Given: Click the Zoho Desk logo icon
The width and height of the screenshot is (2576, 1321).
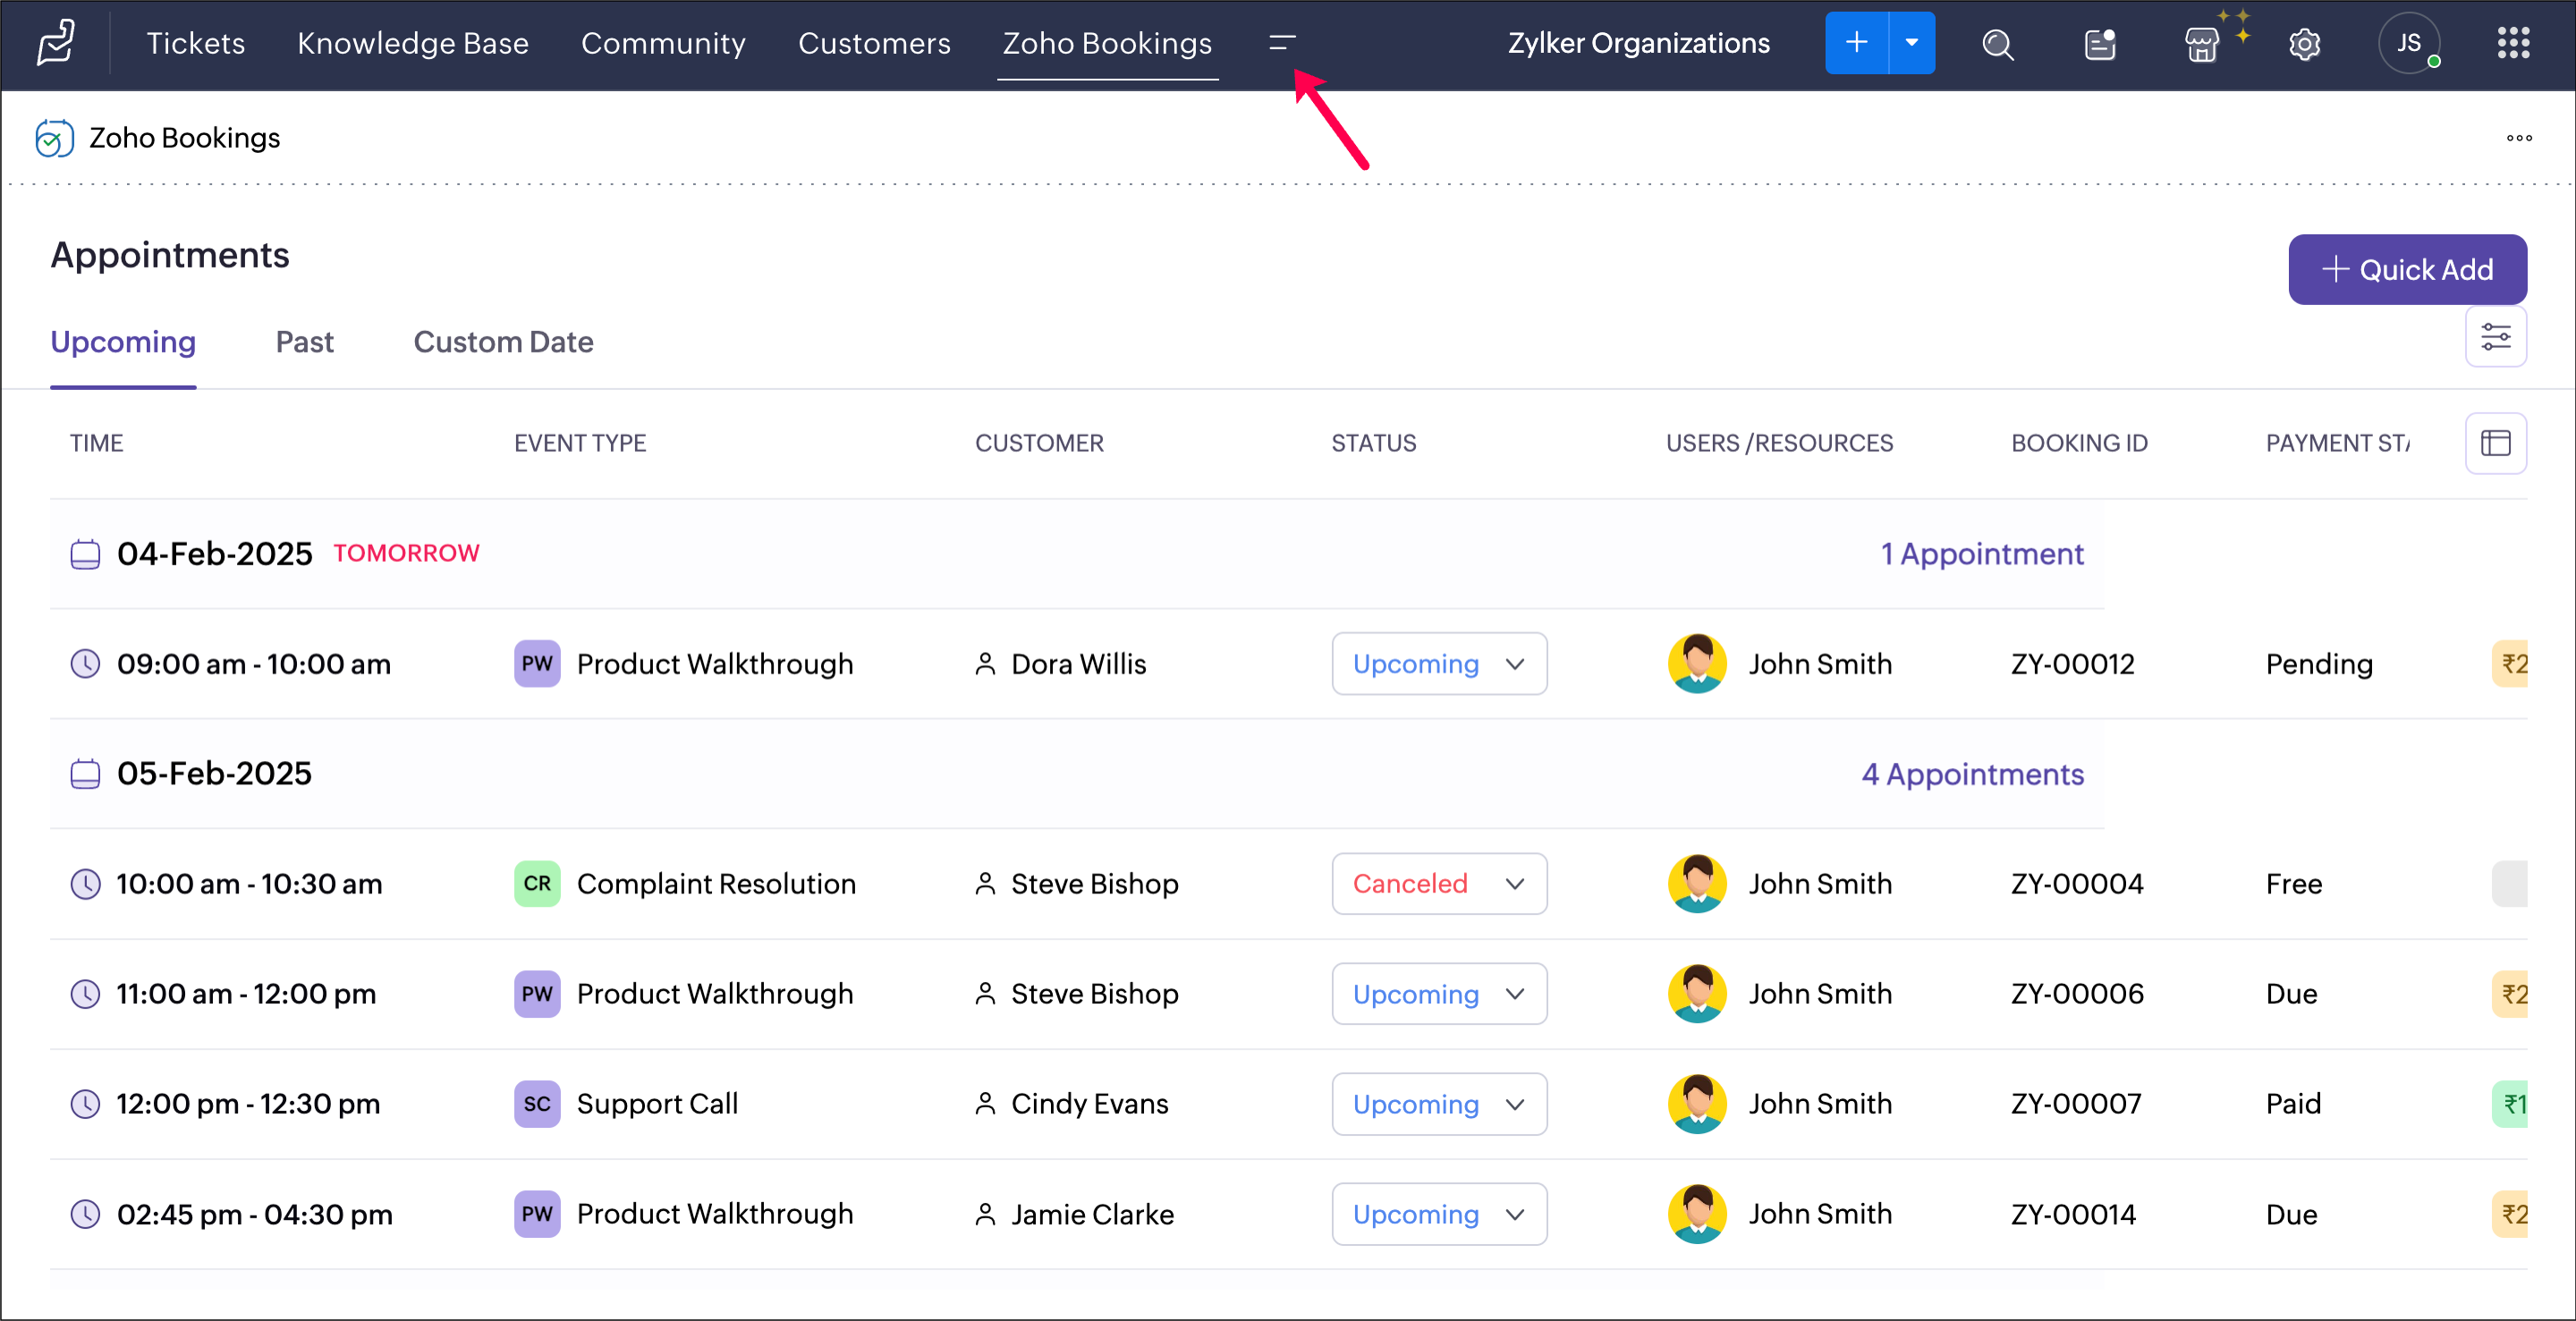Looking at the screenshot, I should (x=56, y=43).
